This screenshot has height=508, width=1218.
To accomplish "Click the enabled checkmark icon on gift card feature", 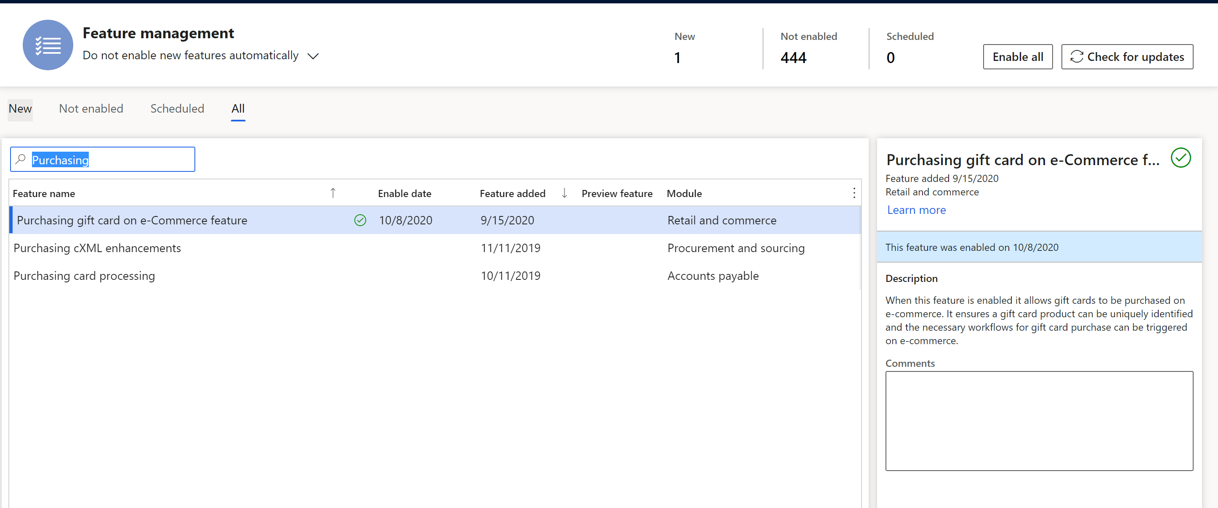I will 358,220.
